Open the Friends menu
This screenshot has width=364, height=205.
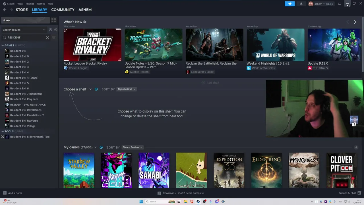[x=30, y=4]
